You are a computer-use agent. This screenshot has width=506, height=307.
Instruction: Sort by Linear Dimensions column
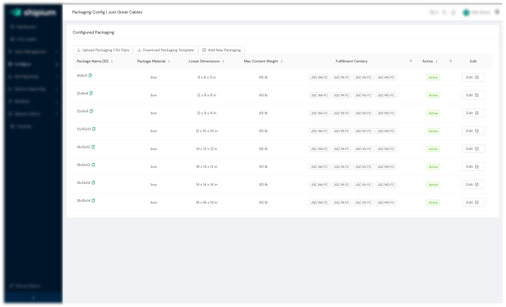[x=223, y=61]
